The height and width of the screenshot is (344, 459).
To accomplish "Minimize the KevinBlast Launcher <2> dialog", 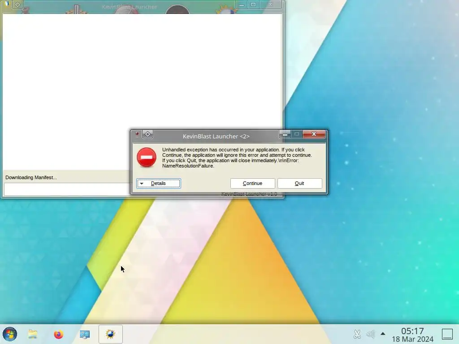I will (x=285, y=134).
